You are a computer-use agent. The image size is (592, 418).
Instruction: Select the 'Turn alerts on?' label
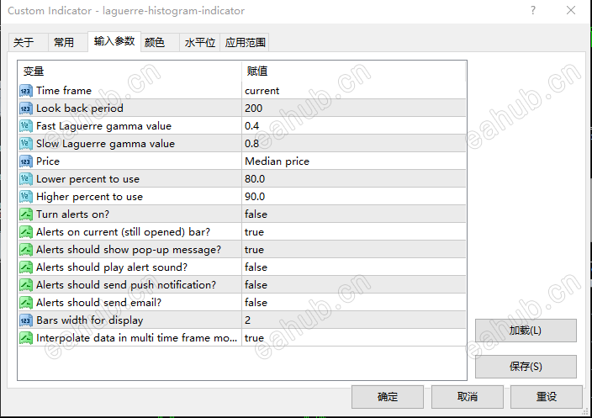coord(72,214)
